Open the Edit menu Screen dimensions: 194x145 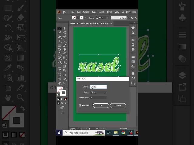click(79, 12)
